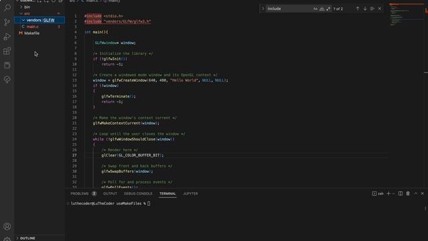Click the Problems count badge '2'
The width and height of the screenshot is (428, 241).
click(94, 193)
